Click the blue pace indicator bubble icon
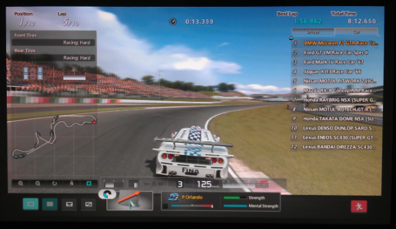This screenshot has height=229, width=396. [107, 194]
